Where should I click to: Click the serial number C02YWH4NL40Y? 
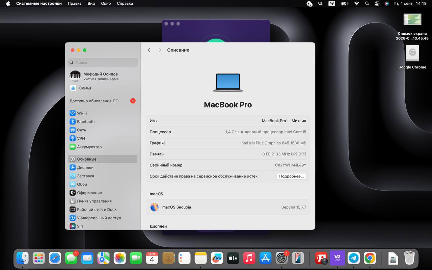(x=291, y=165)
